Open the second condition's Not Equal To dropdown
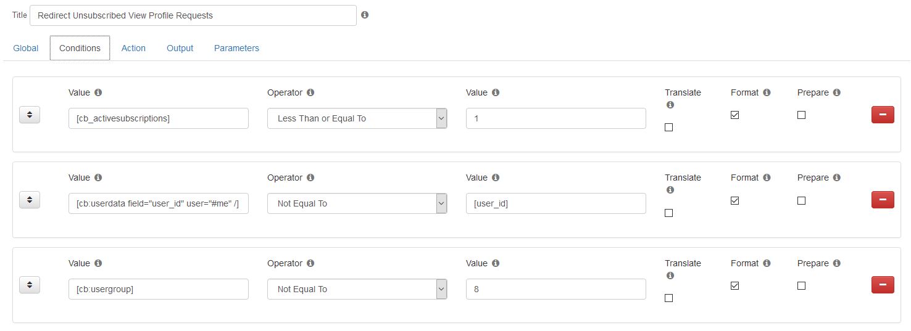This screenshot has width=911, height=331. (x=357, y=203)
